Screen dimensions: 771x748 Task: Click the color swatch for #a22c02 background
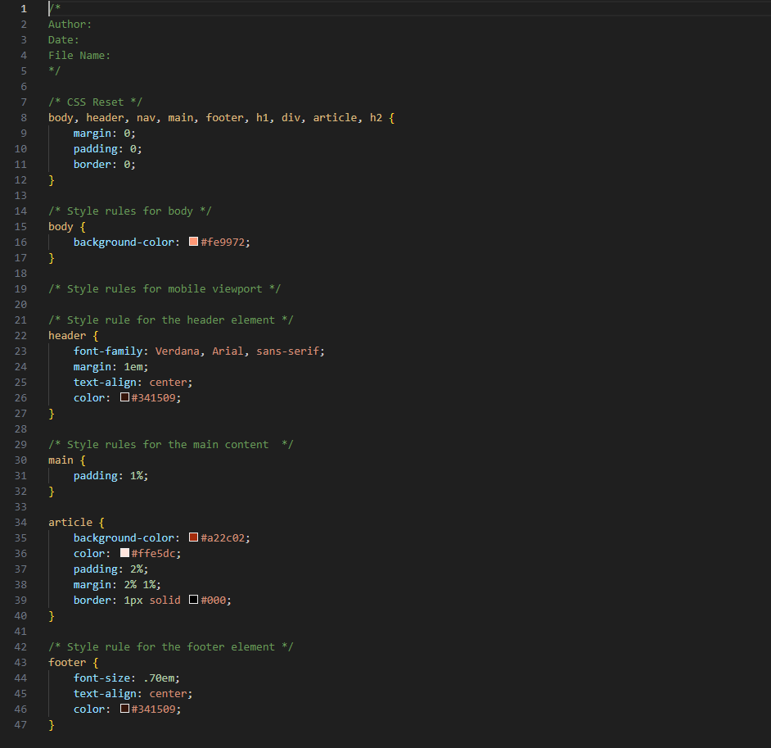193,537
